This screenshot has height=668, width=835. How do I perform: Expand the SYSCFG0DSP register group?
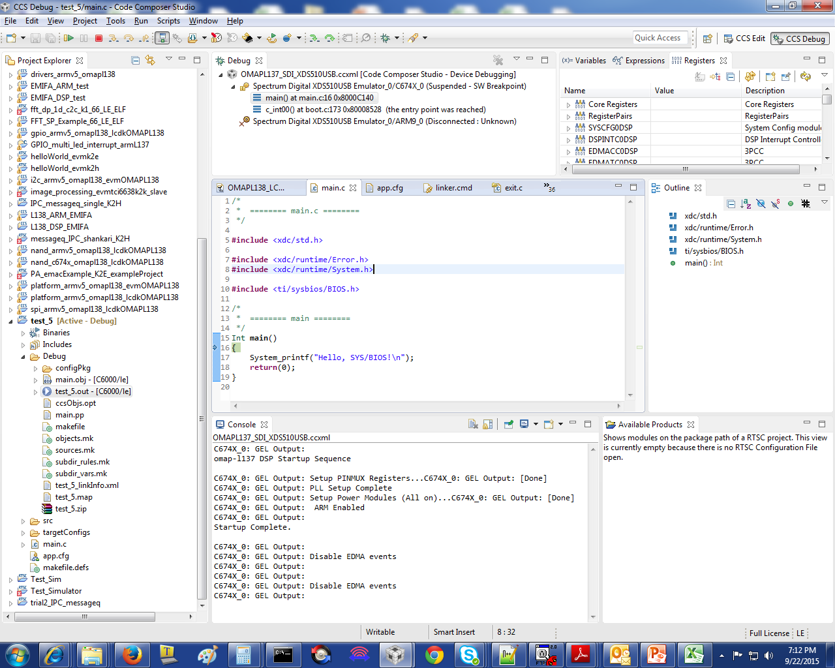point(569,128)
